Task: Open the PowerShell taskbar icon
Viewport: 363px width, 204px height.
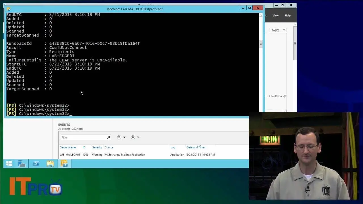Action: (36, 163)
